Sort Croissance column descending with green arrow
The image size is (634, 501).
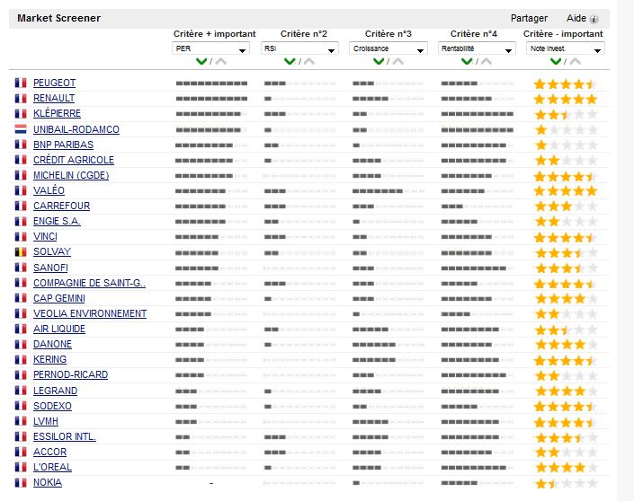click(379, 61)
